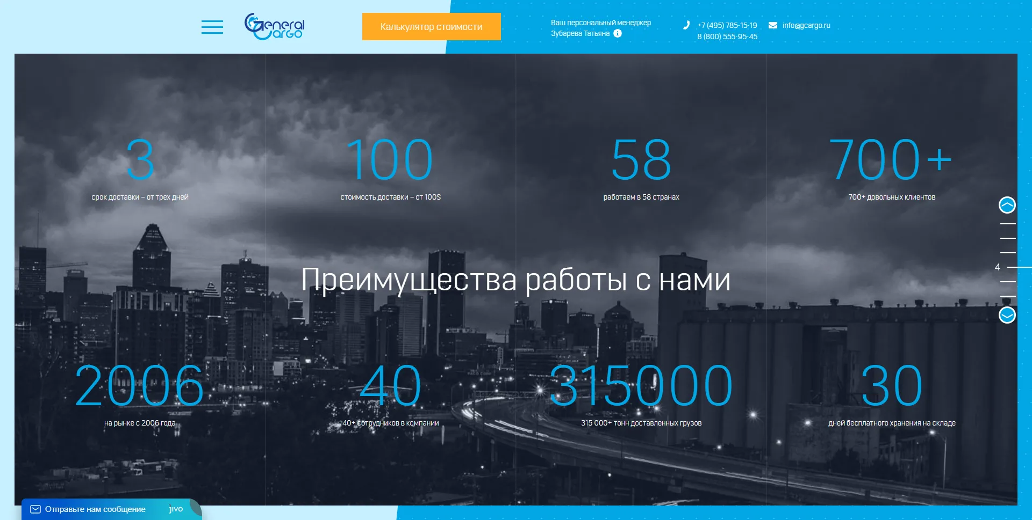The width and height of the screenshot is (1032, 520).
Task: Click the jivo logo in chat widget
Action: [x=176, y=509]
